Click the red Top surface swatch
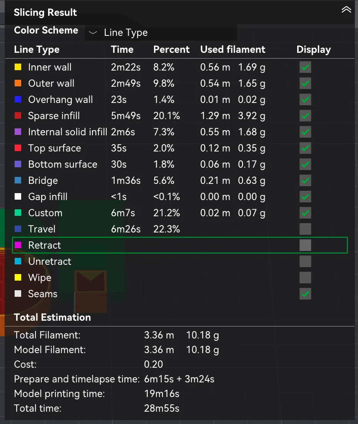The image size is (358, 424). tap(18, 148)
